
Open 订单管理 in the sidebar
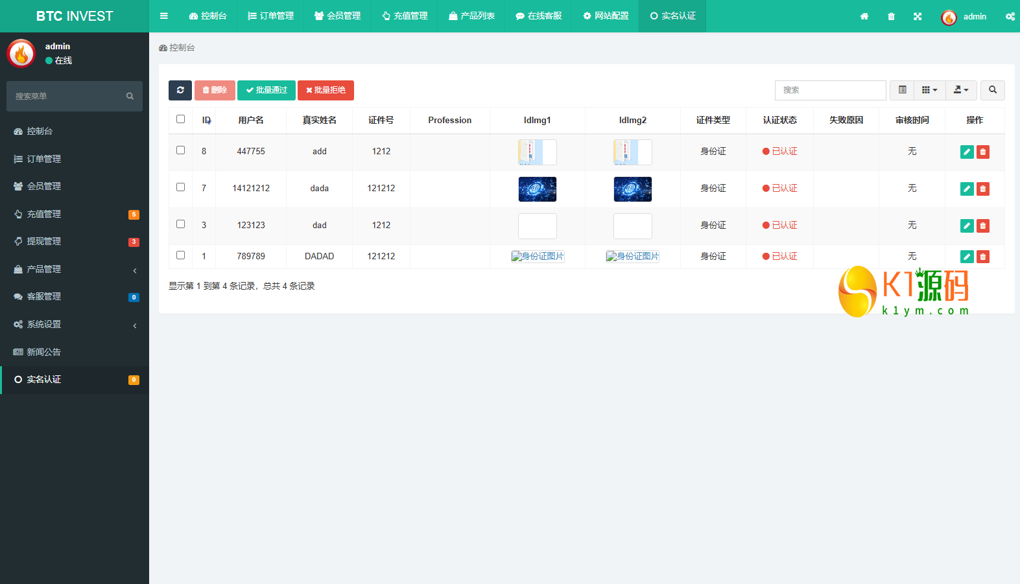pyautogui.click(x=75, y=159)
